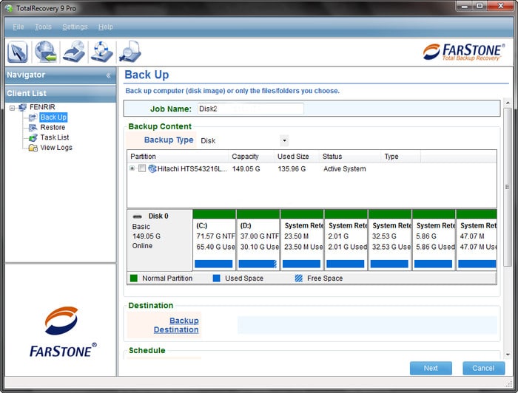Click the Capacity column header
The image size is (518, 393).
pyautogui.click(x=251, y=157)
